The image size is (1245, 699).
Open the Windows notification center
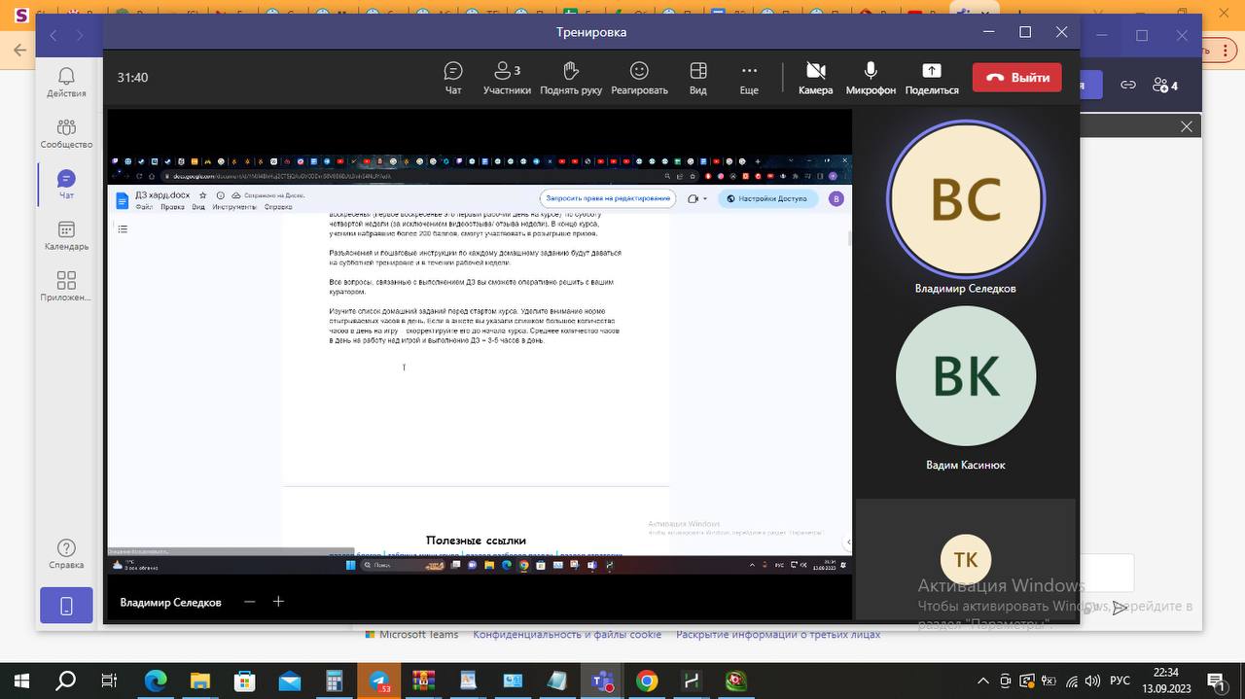pos(1216,681)
